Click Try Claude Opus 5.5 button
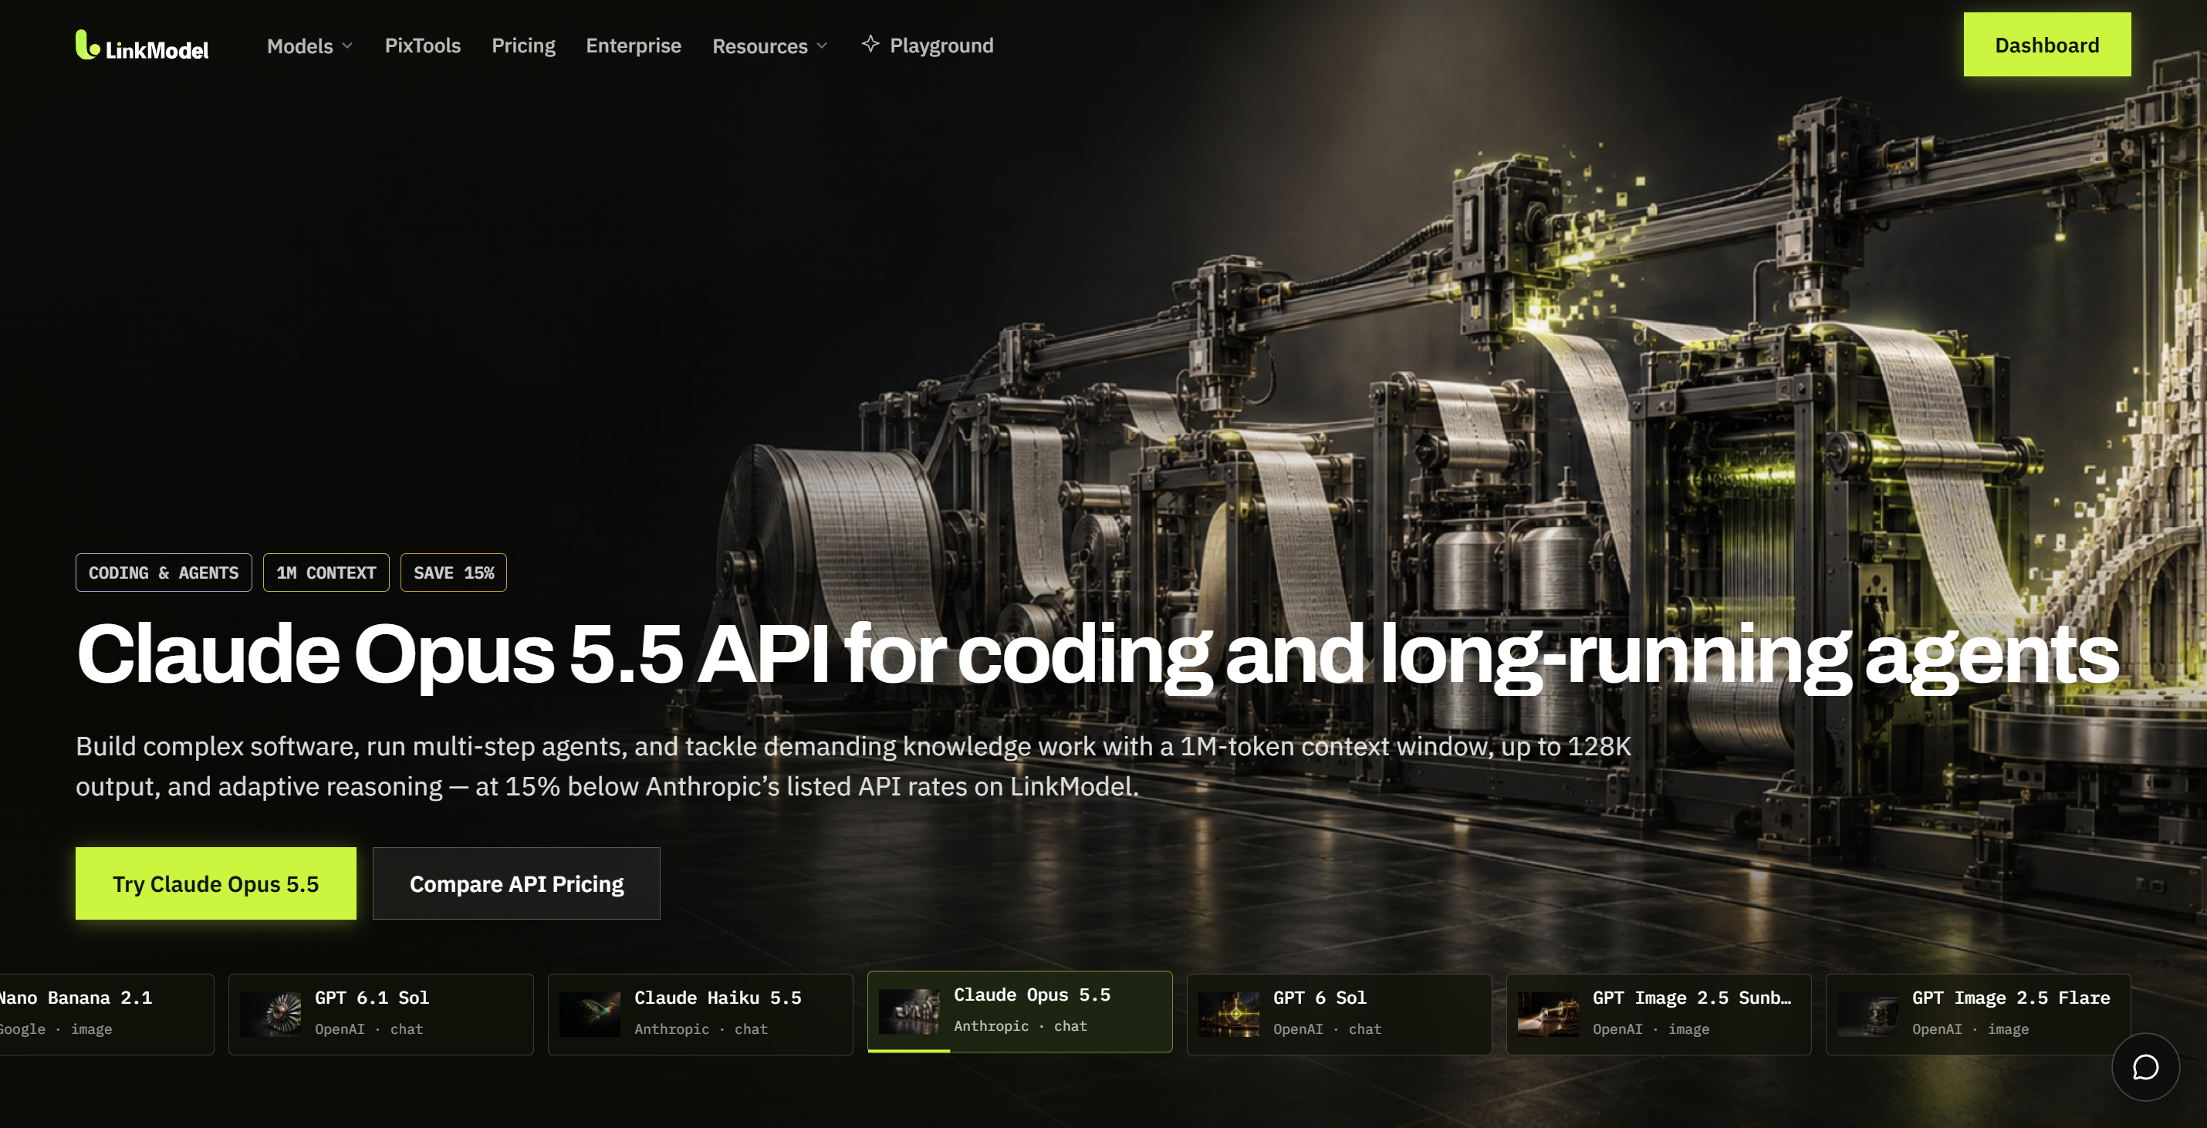 pos(216,883)
